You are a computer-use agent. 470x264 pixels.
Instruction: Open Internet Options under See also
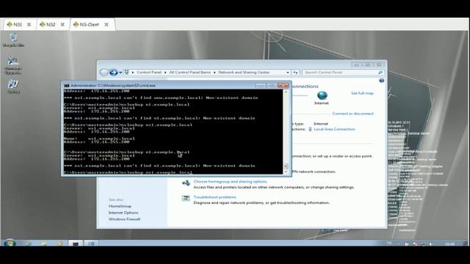click(123, 213)
